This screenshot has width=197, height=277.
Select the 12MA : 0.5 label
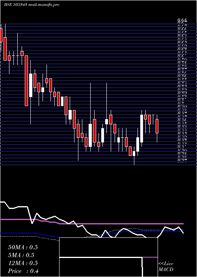coord(23,263)
